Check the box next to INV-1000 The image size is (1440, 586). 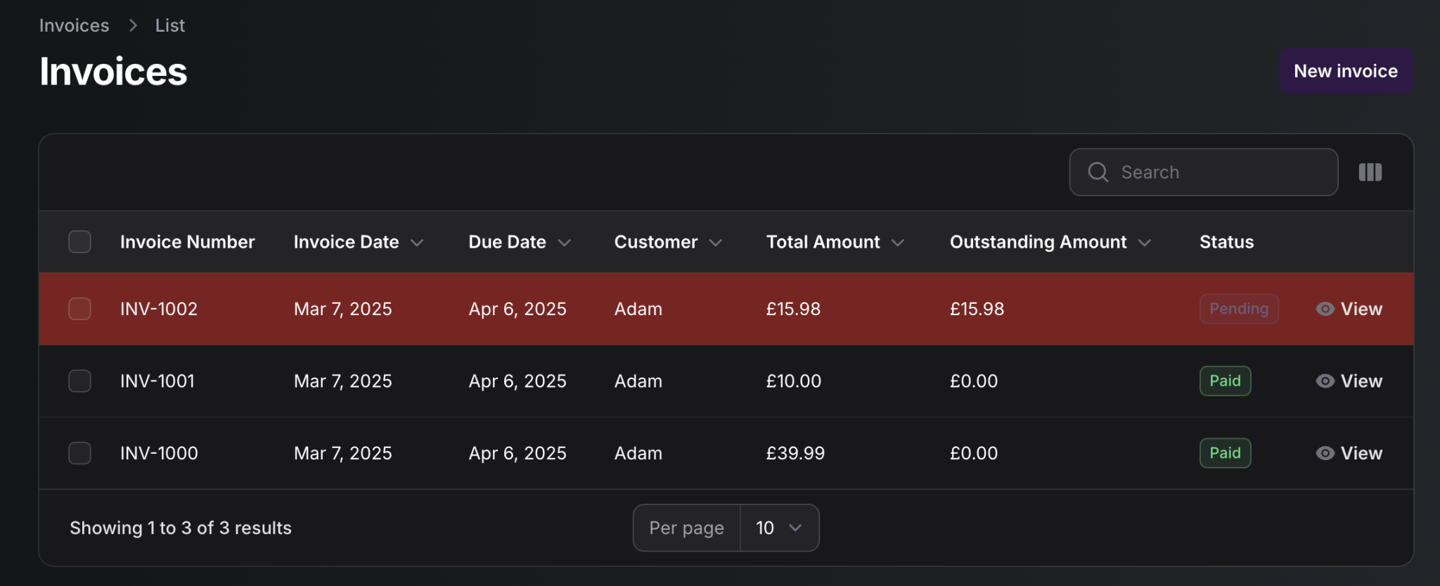tap(79, 453)
